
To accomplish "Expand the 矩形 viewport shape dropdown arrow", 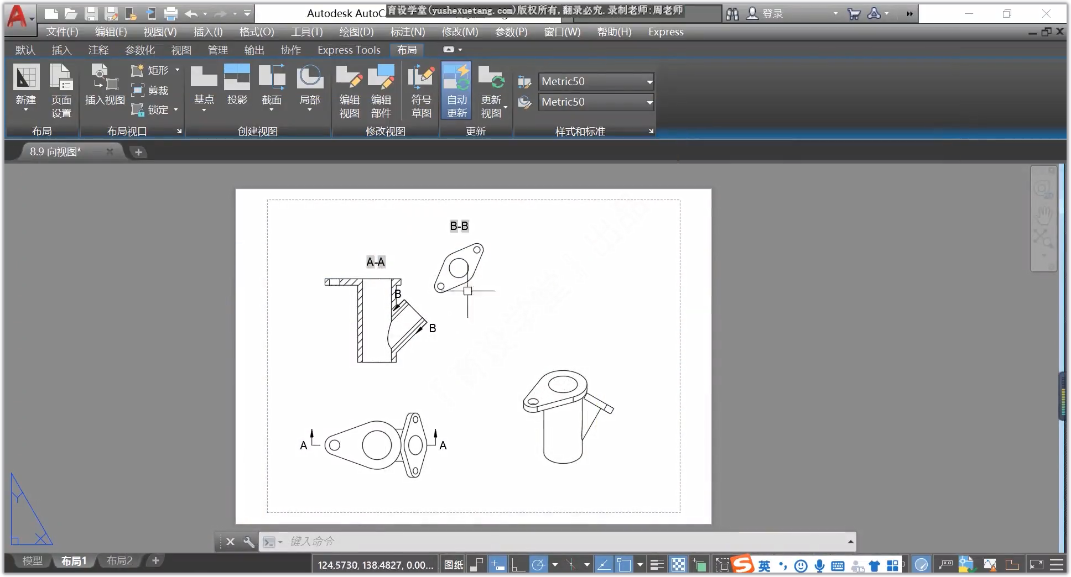I will click(x=178, y=70).
